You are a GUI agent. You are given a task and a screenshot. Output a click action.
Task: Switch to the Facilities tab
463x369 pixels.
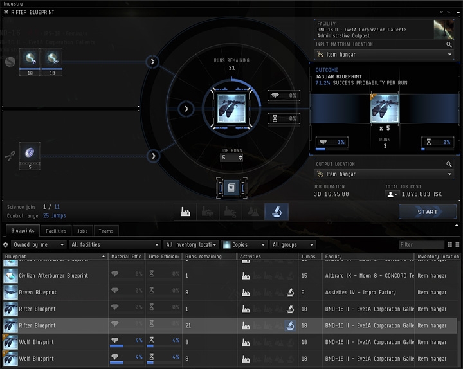click(x=56, y=231)
